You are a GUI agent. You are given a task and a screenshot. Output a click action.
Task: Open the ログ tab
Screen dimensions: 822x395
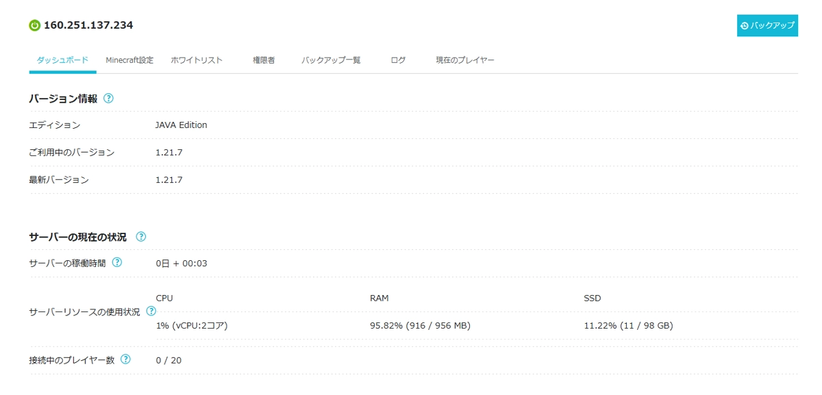(x=398, y=60)
